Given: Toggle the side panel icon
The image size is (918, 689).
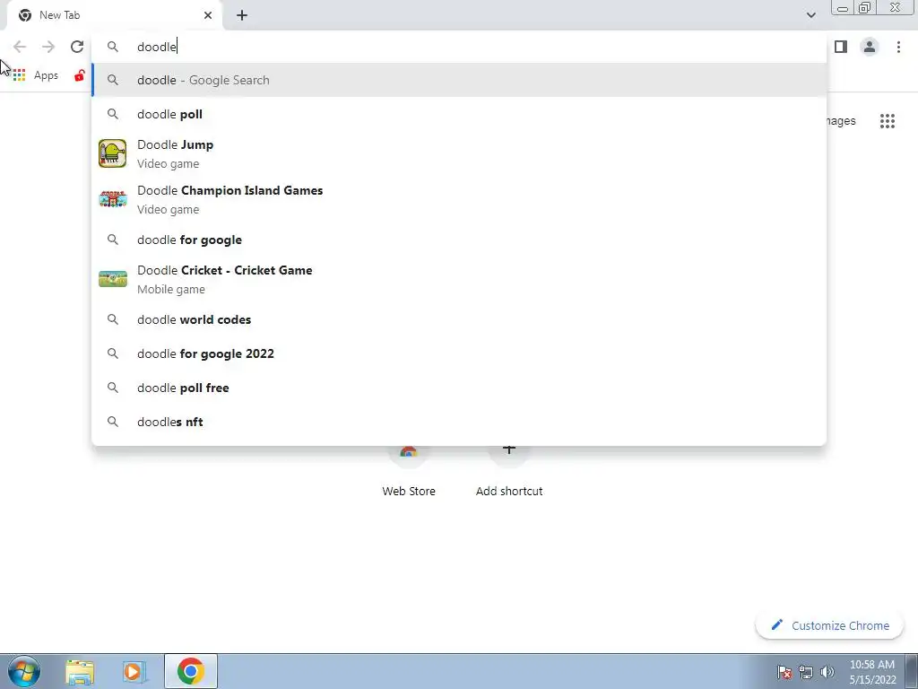Looking at the screenshot, I should point(841,47).
